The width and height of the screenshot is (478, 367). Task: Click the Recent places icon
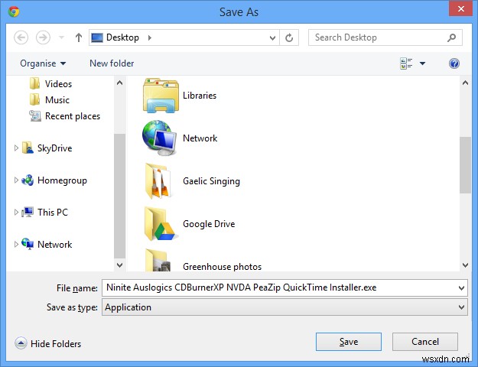pos(35,115)
